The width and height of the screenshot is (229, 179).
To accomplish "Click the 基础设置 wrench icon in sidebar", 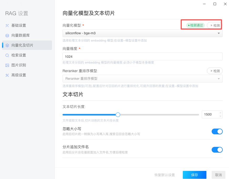I will coord(7,26).
